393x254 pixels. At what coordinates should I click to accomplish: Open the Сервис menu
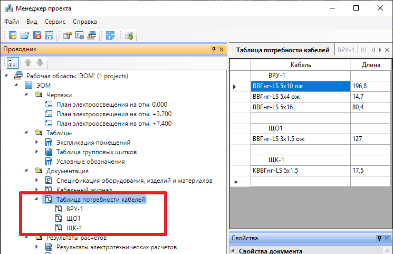[x=55, y=22]
